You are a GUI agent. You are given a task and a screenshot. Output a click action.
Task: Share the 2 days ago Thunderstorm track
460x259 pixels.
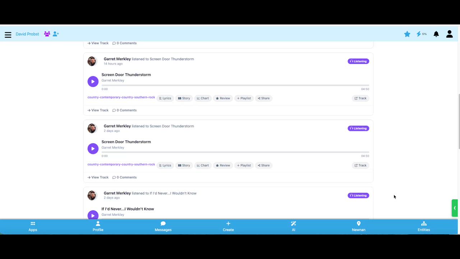264,165
